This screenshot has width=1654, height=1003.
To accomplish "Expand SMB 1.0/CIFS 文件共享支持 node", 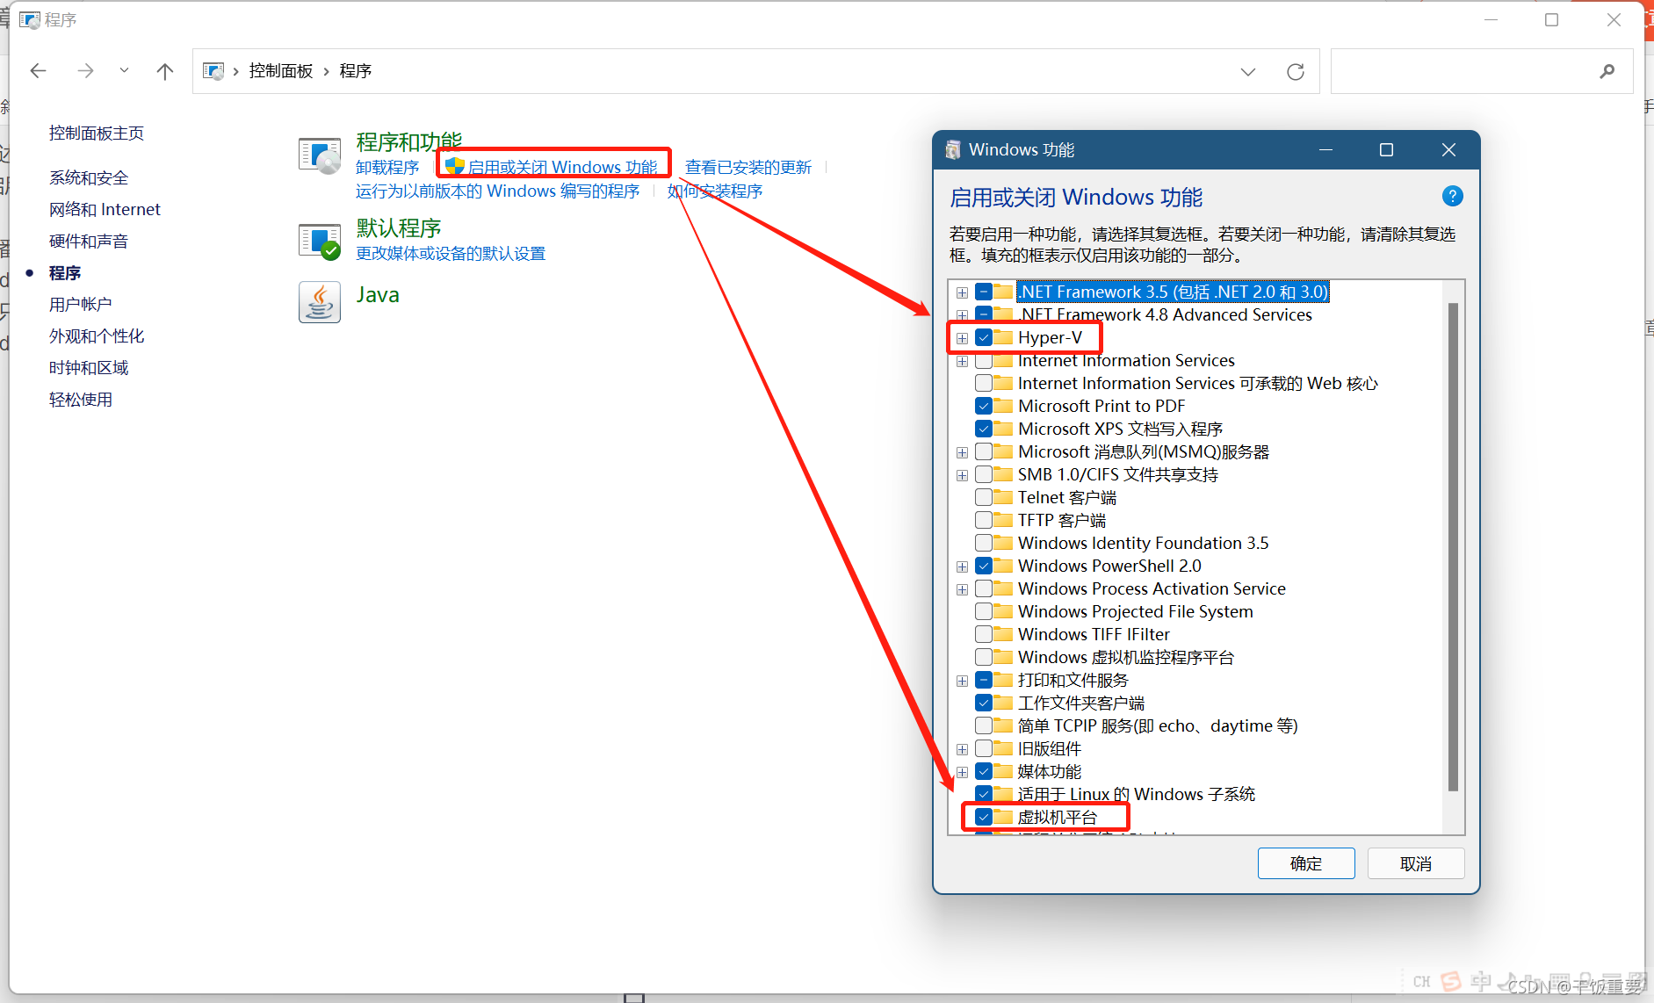I will [x=962, y=475].
